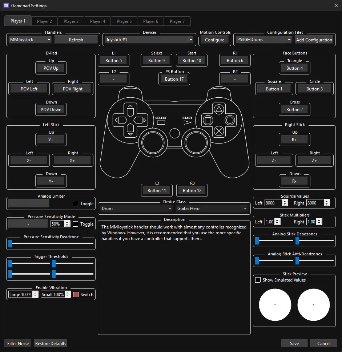
Task: Click the Cross symbol on controller diagram
Action: (x=218, y=131)
